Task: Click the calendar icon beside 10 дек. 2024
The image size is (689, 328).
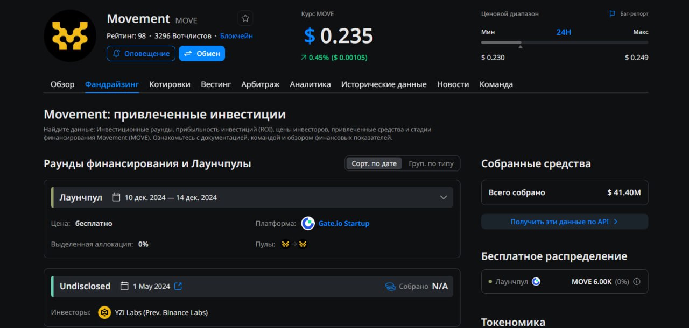Action: (116, 197)
